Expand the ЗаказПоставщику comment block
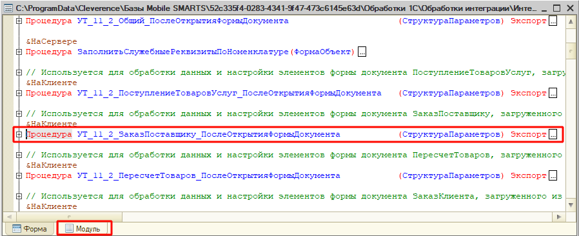The height and width of the screenshot is (236, 579). tap(19, 114)
